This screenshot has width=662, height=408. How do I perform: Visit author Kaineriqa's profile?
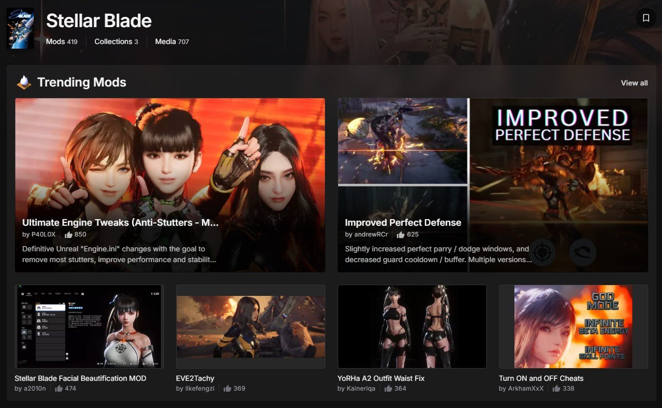[361, 389]
